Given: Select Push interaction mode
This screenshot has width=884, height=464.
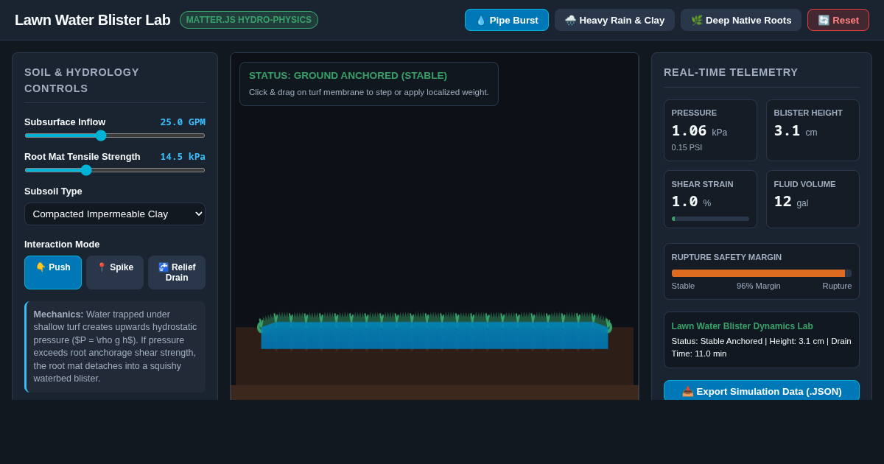Looking at the screenshot, I should pos(53,273).
